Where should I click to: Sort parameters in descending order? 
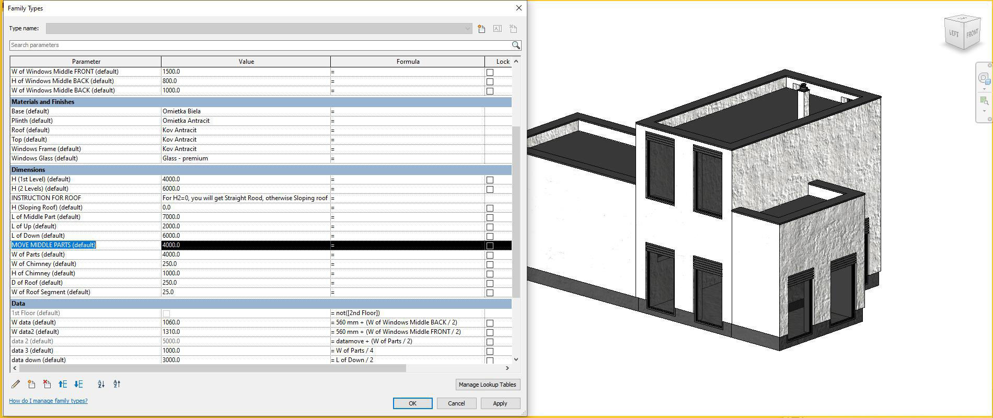pyautogui.click(x=117, y=384)
